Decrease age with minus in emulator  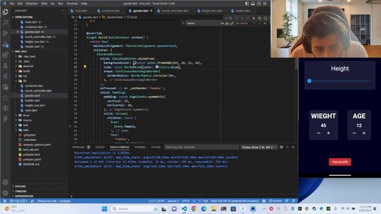pos(354,133)
